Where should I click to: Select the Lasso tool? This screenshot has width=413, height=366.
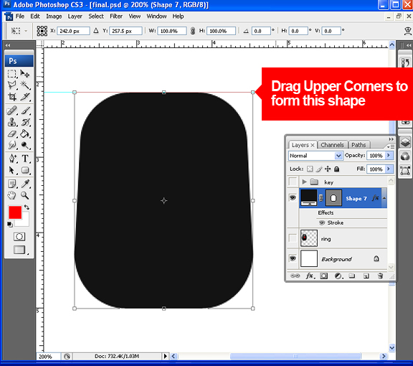click(x=12, y=85)
